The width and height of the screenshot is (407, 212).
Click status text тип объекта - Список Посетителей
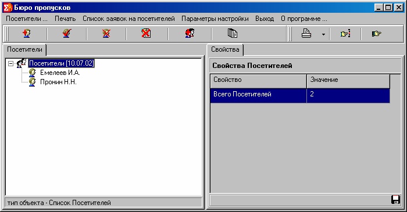coord(59,203)
